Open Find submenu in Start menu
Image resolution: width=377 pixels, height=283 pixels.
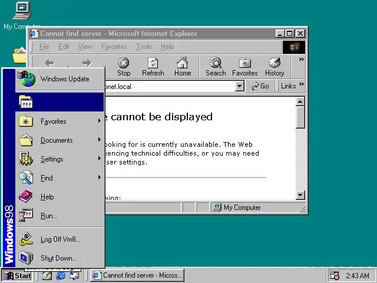click(59, 178)
